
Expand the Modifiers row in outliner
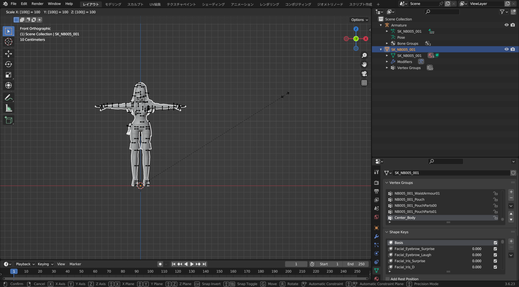point(387,62)
